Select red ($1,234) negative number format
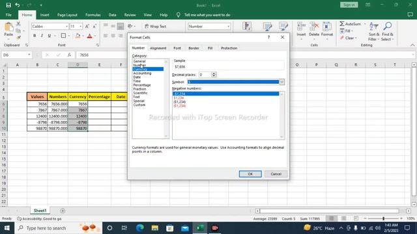The height and width of the screenshot is (234, 417). click(180, 106)
